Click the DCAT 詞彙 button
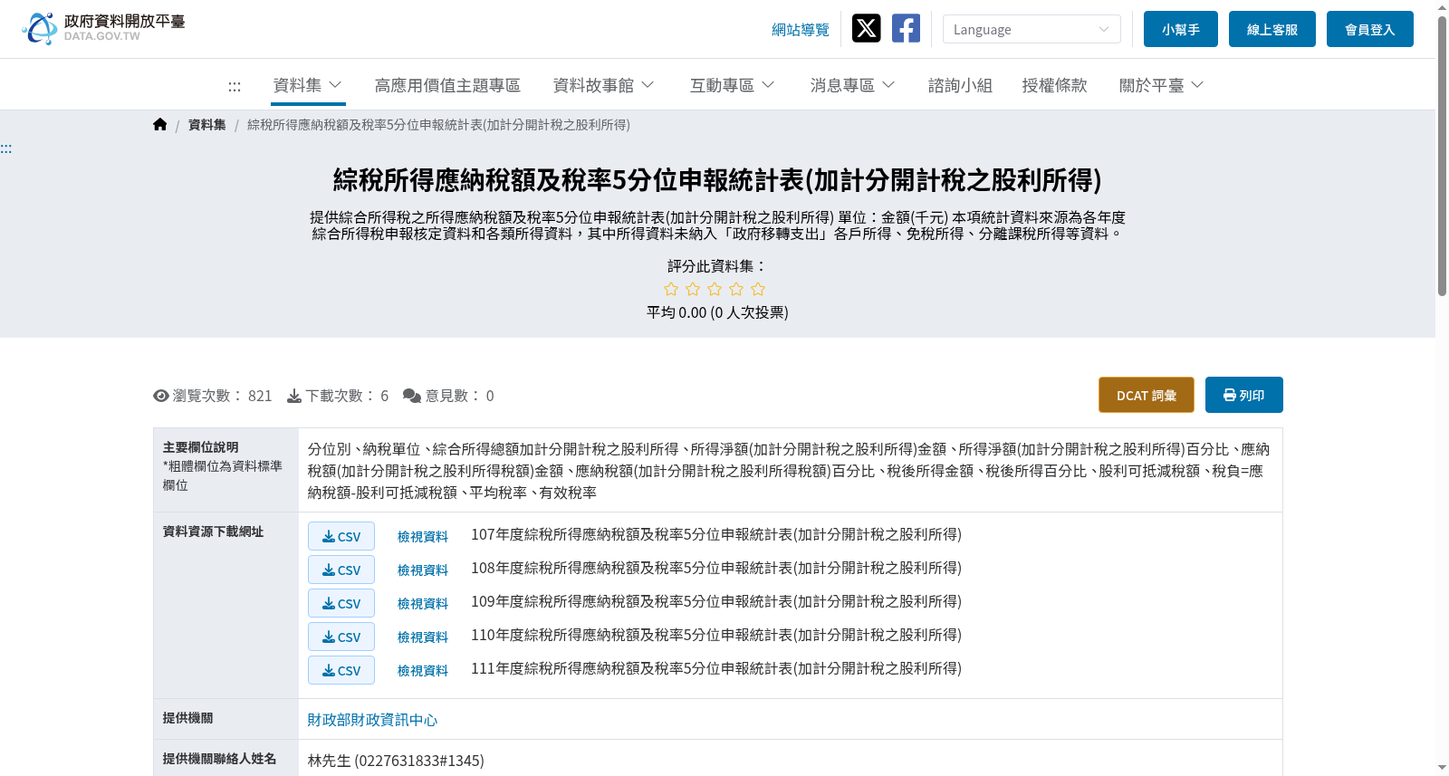1449x776 pixels. click(1147, 395)
